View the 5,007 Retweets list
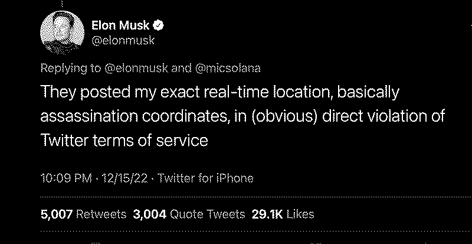Screen dimensions: 472x244 tap(83, 214)
